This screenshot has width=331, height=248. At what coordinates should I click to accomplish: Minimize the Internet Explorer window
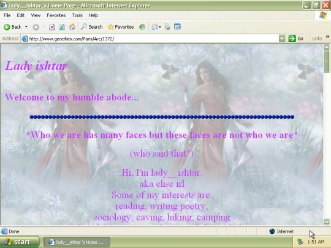pyautogui.click(x=306, y=6)
